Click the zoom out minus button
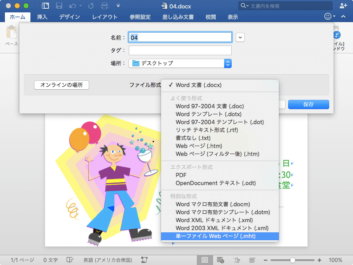The height and width of the screenshot is (265, 353). (266, 260)
